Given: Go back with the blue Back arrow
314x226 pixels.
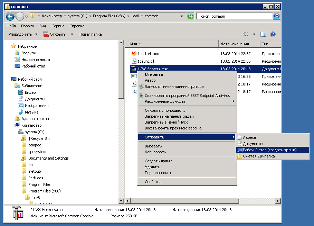Looking at the screenshot, I should coord(10,16).
